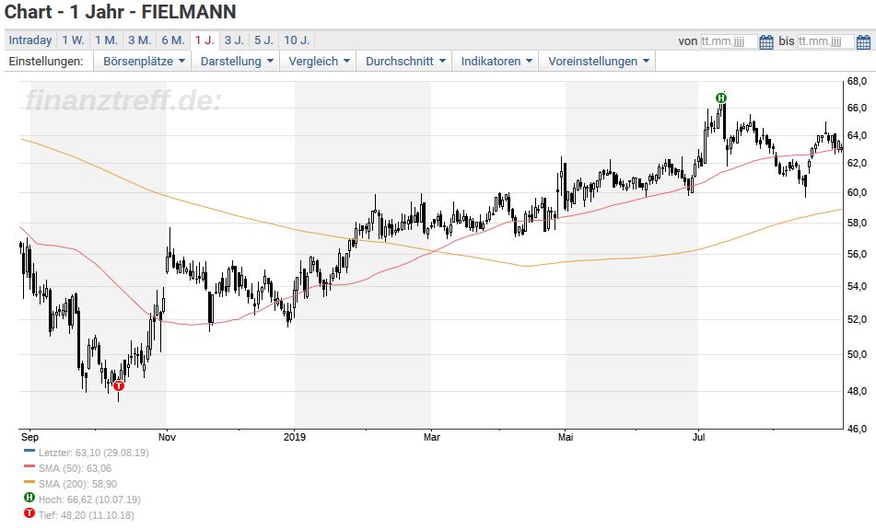The image size is (876, 528).
Task: Click the legend text 'Hoch: 66,62 (10.07.19)'
Action: 89,499
